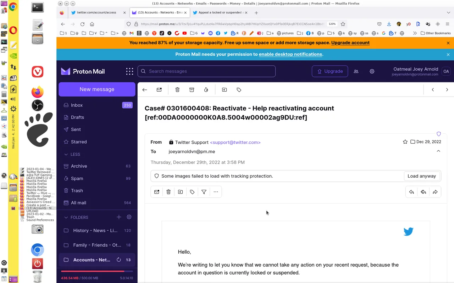Screen dimensions: 454x283
Task: Show the next conversation
Action: pyautogui.click(x=447, y=90)
